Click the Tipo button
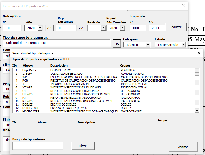This screenshot has width=205, height=155. (116, 44)
